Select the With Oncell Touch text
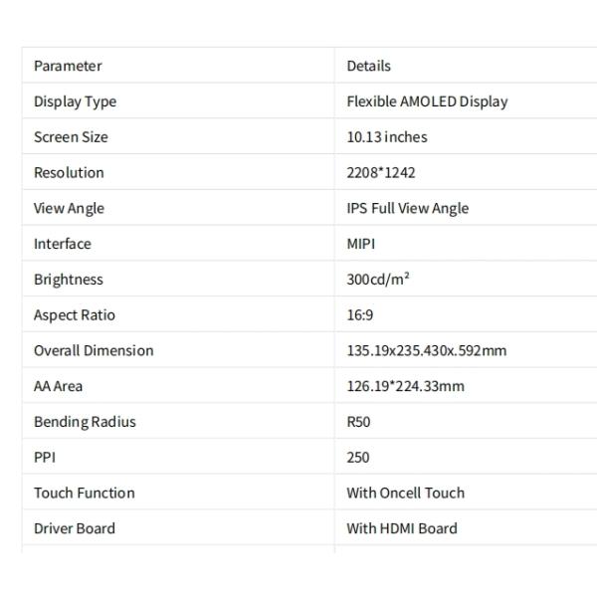This screenshot has width=597, height=597. tap(405, 493)
